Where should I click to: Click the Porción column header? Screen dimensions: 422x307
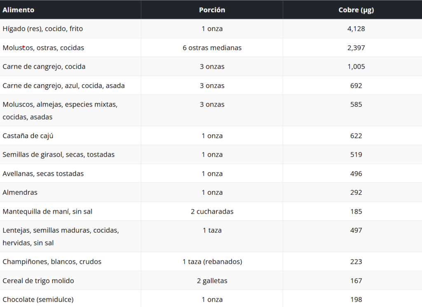point(212,10)
